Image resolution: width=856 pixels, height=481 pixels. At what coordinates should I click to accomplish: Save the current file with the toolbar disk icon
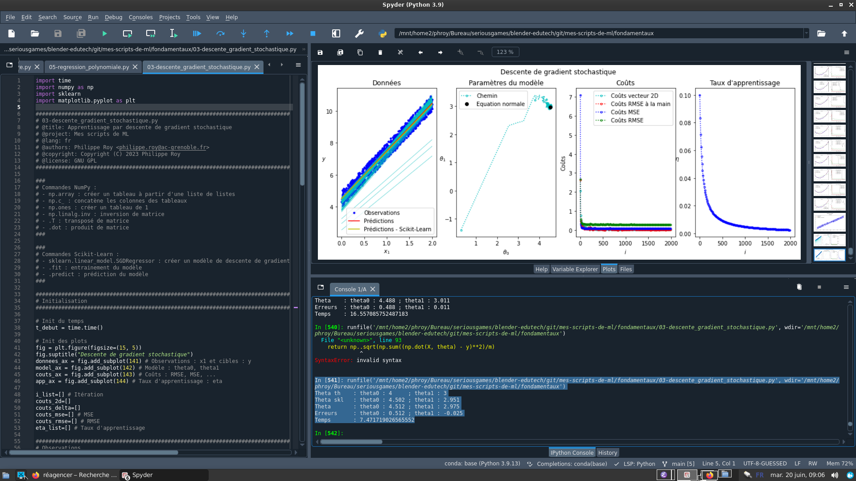coord(58,33)
